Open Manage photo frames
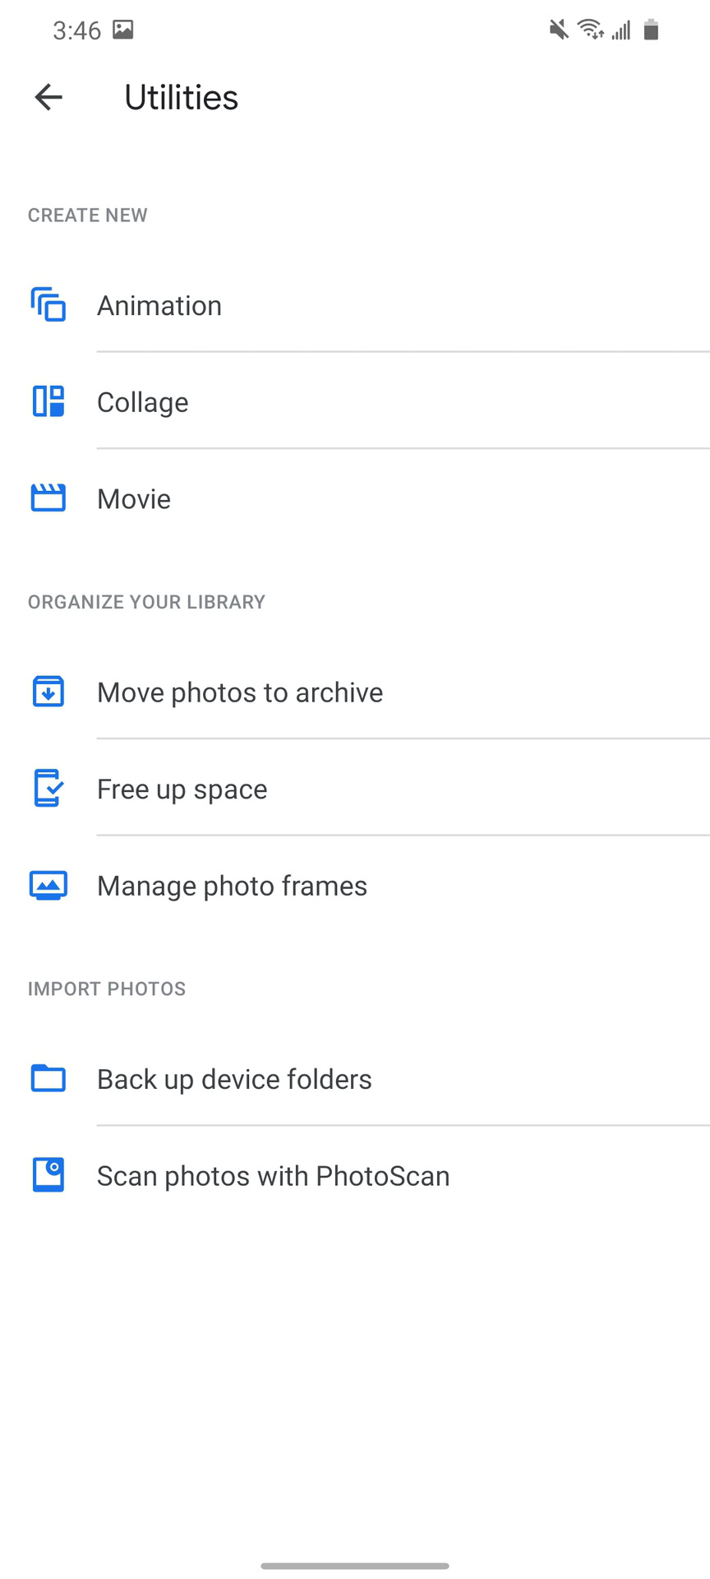The width and height of the screenshot is (710, 1579). coord(233,887)
